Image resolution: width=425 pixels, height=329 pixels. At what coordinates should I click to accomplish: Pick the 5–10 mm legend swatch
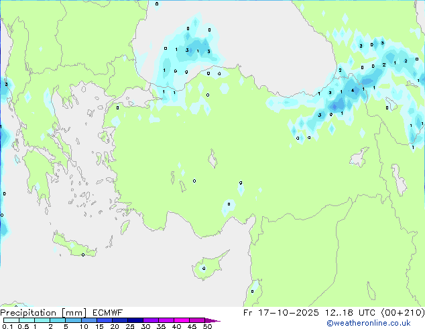coord(73,320)
